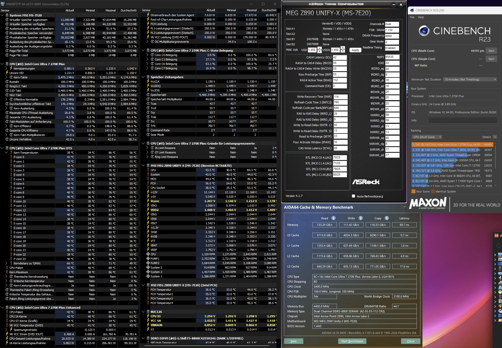Collapse the Kern-Temperaturen tree

click(x=7, y=153)
